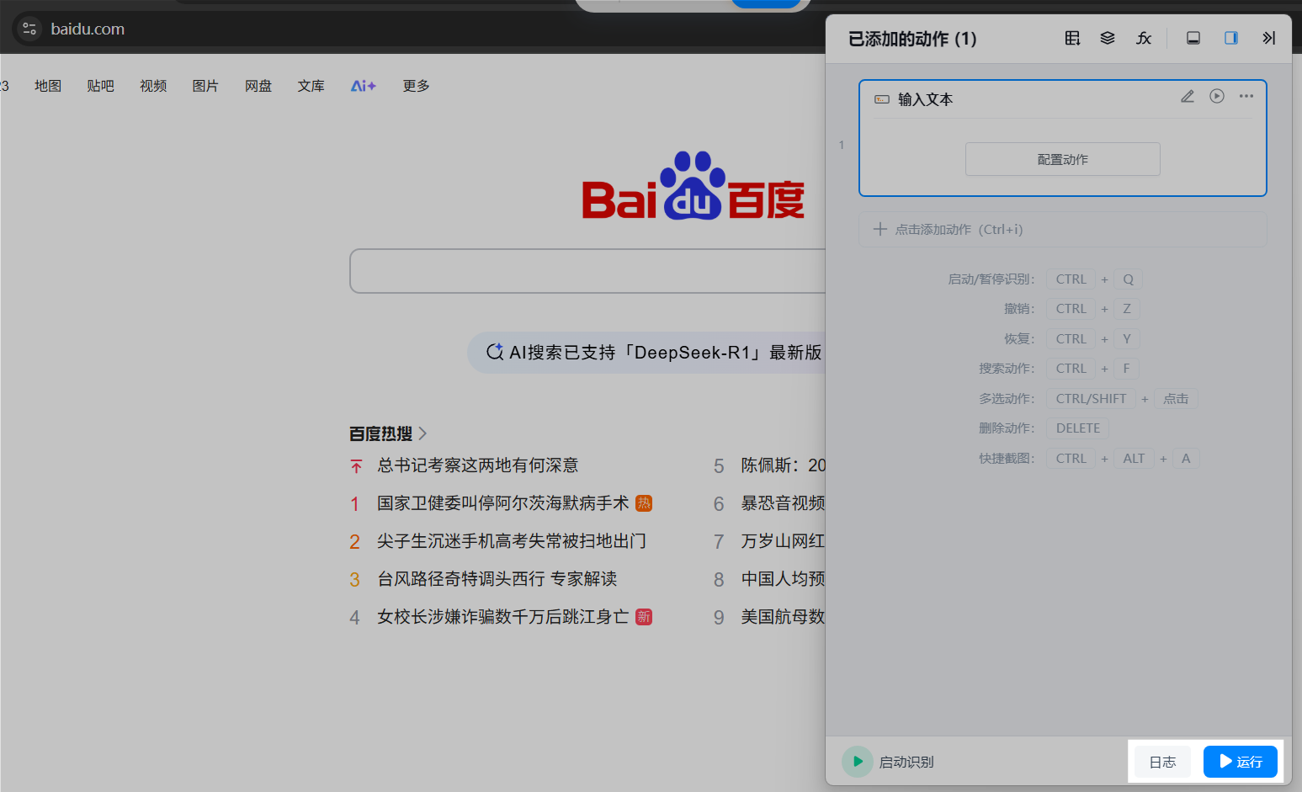
Task: Click the CTRL/SHIFT key hint
Action: (1091, 399)
